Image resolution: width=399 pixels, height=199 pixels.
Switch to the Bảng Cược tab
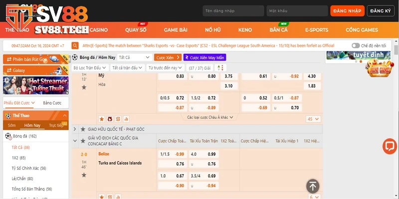(x=53, y=103)
